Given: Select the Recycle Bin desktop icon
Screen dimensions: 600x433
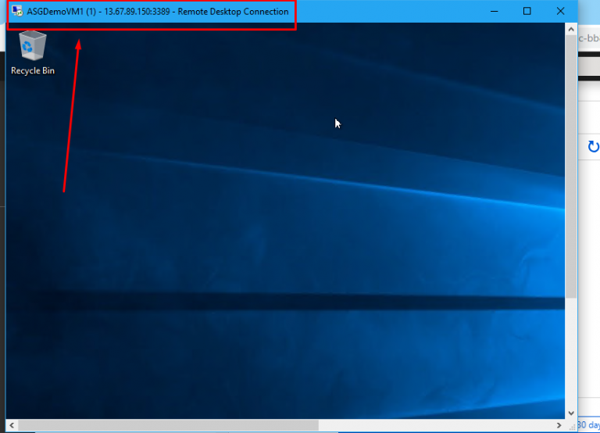Looking at the screenshot, I should [x=32, y=47].
